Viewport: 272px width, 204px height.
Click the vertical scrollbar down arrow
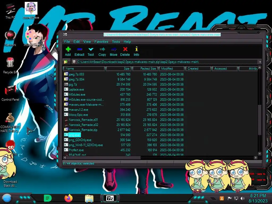(x=260, y=154)
